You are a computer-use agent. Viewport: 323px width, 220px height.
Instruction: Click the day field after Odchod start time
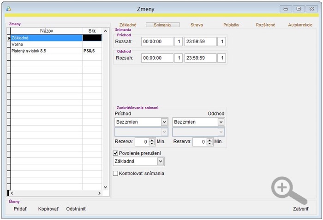179,58
